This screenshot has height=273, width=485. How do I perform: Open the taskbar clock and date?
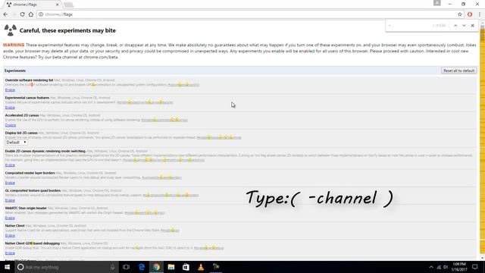(459, 267)
